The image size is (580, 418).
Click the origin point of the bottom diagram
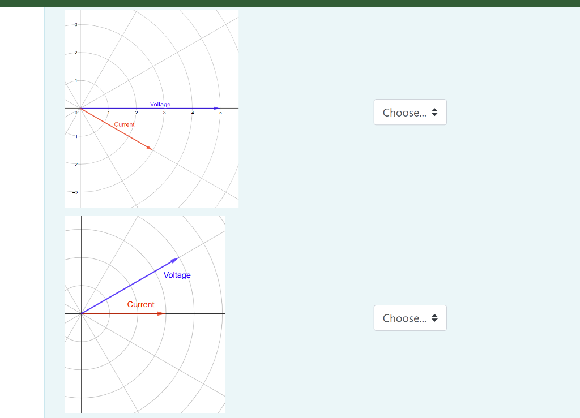82,312
